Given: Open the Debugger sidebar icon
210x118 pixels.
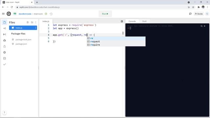Looking at the screenshot, I should point(4,34).
